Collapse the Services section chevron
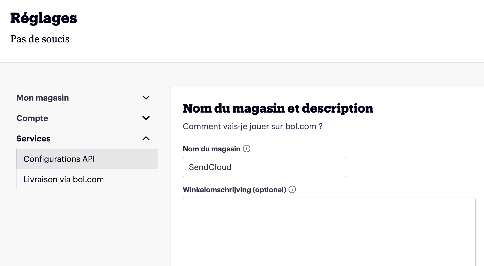Image resolution: width=484 pixels, height=266 pixels. click(x=146, y=138)
